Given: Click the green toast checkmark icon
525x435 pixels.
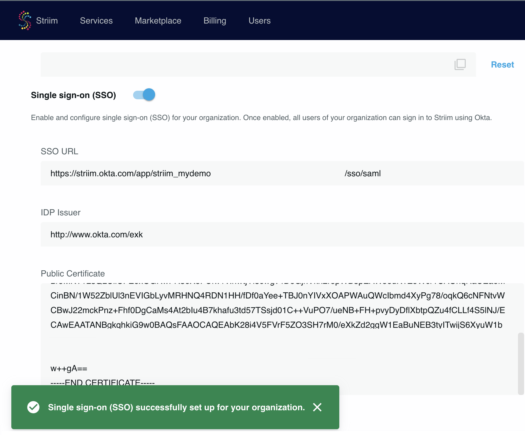Looking at the screenshot, I should click(x=33, y=407).
